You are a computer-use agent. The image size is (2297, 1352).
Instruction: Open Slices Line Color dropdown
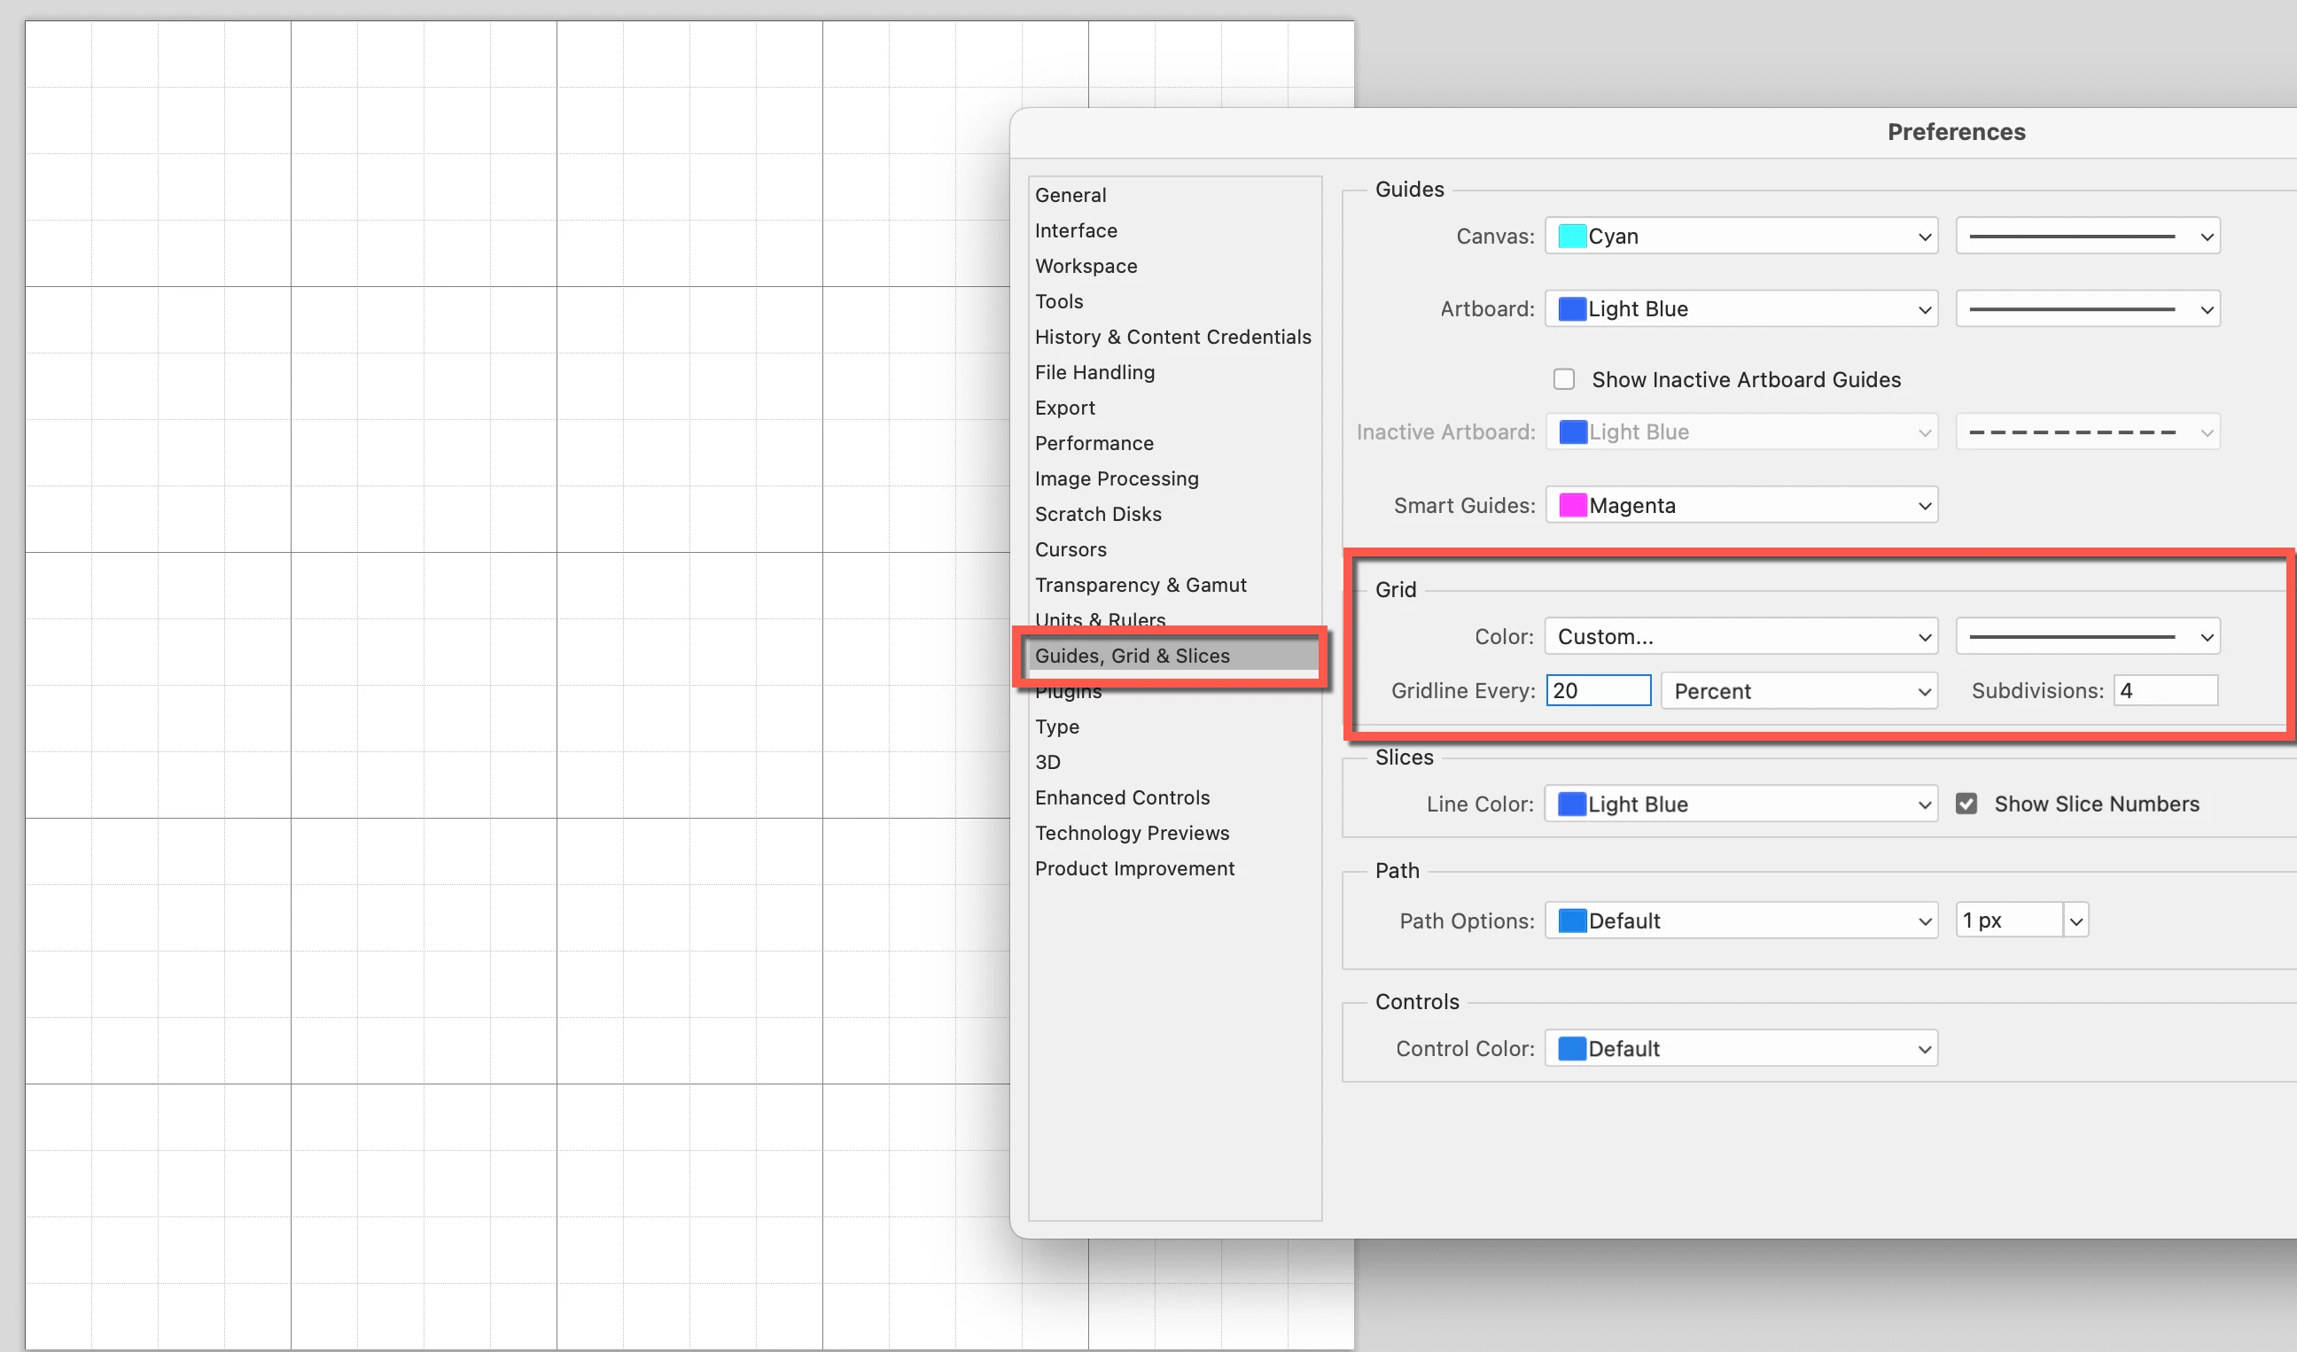tap(1741, 804)
